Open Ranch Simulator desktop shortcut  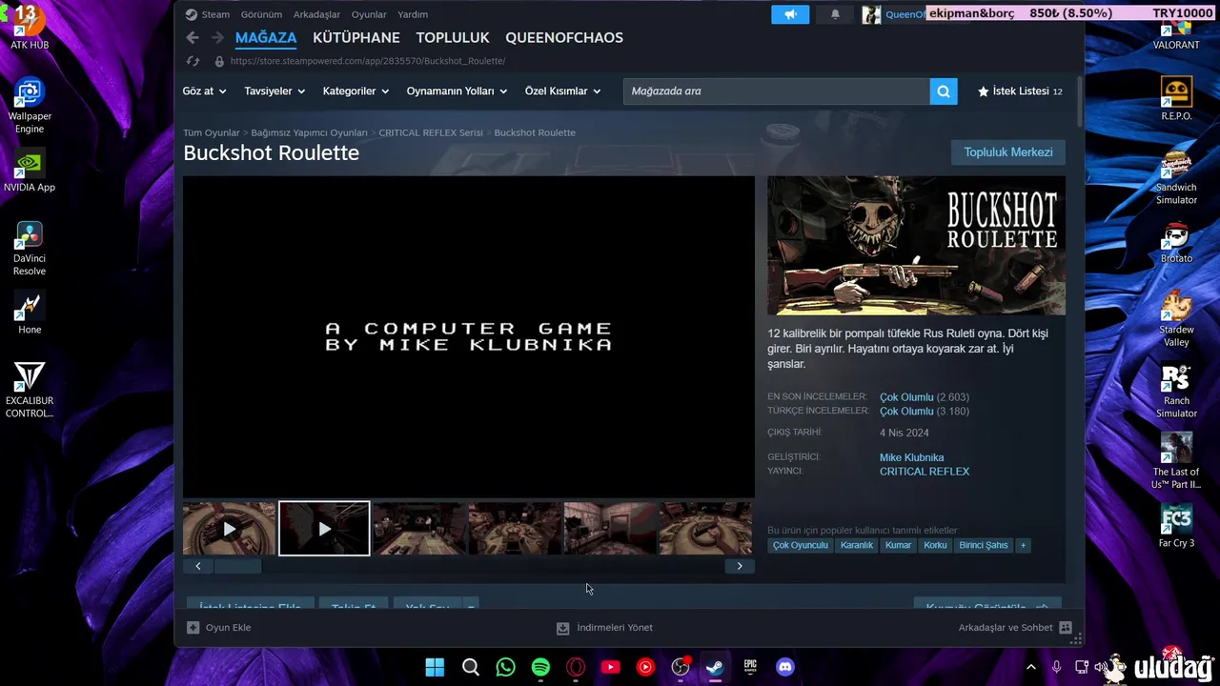click(1176, 391)
